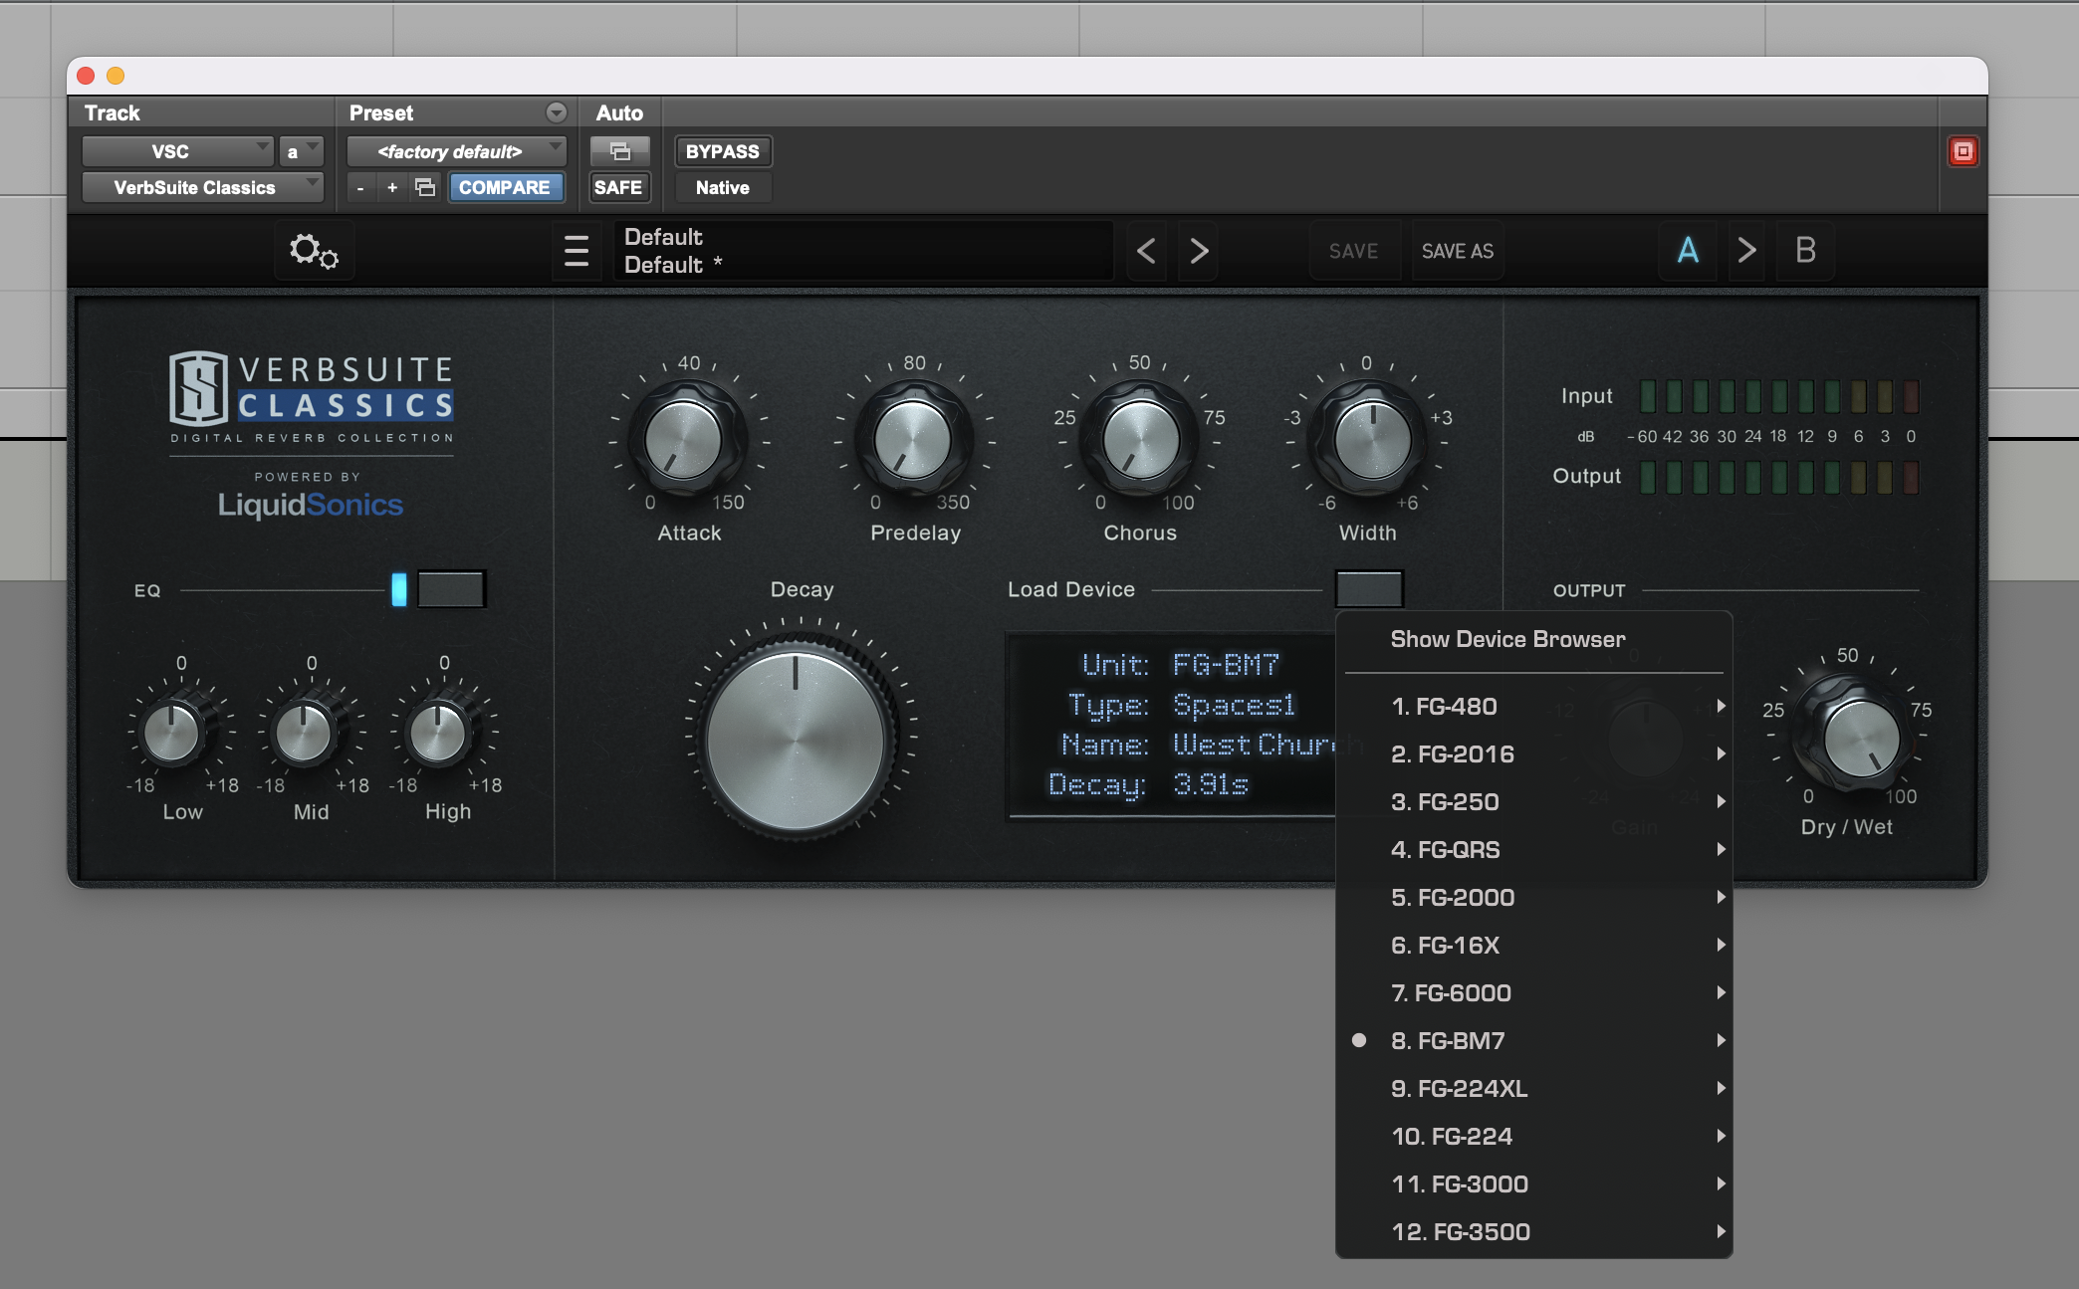This screenshot has height=1289, width=2079.
Task: Expand the 9. FG-224XL submenu
Action: [1533, 1088]
